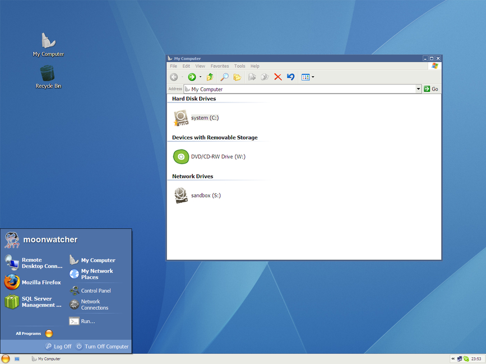Click the Go button beside address bar
The width and height of the screenshot is (486, 364).
[431, 89]
